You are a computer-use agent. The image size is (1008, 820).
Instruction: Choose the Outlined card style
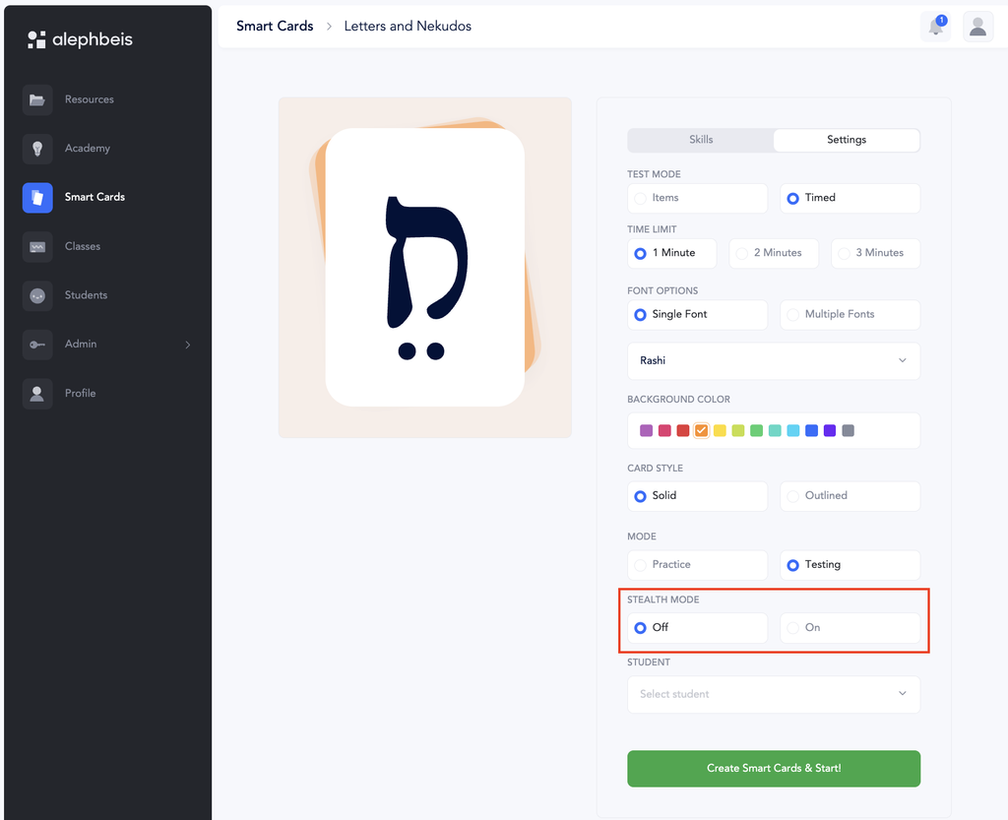point(850,496)
